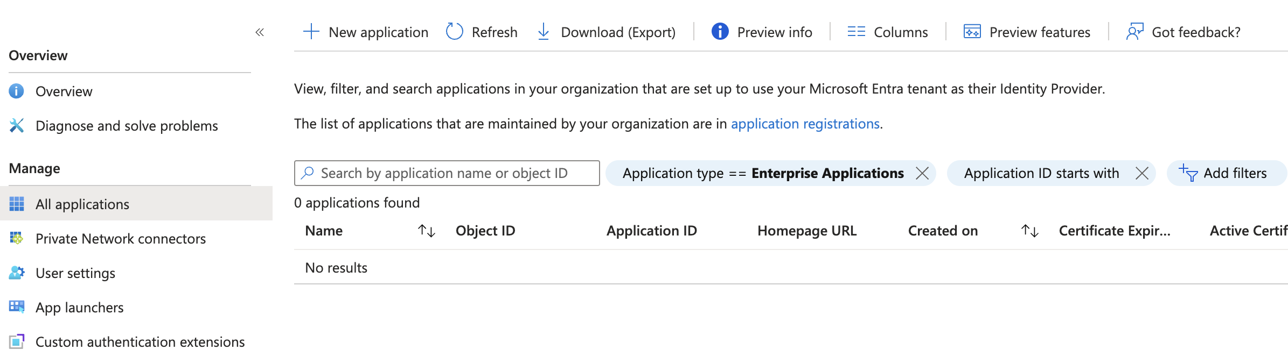Click the App launchers icon

(x=17, y=308)
